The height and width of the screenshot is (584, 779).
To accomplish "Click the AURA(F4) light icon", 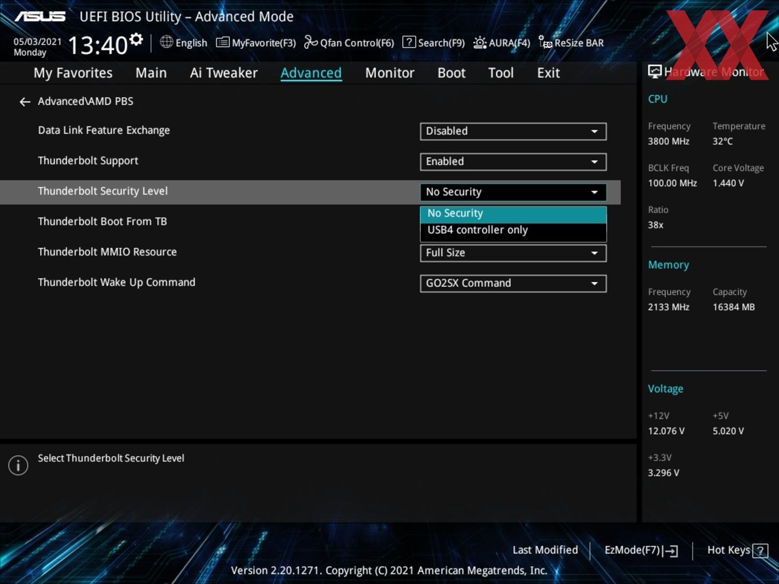I will [x=480, y=42].
